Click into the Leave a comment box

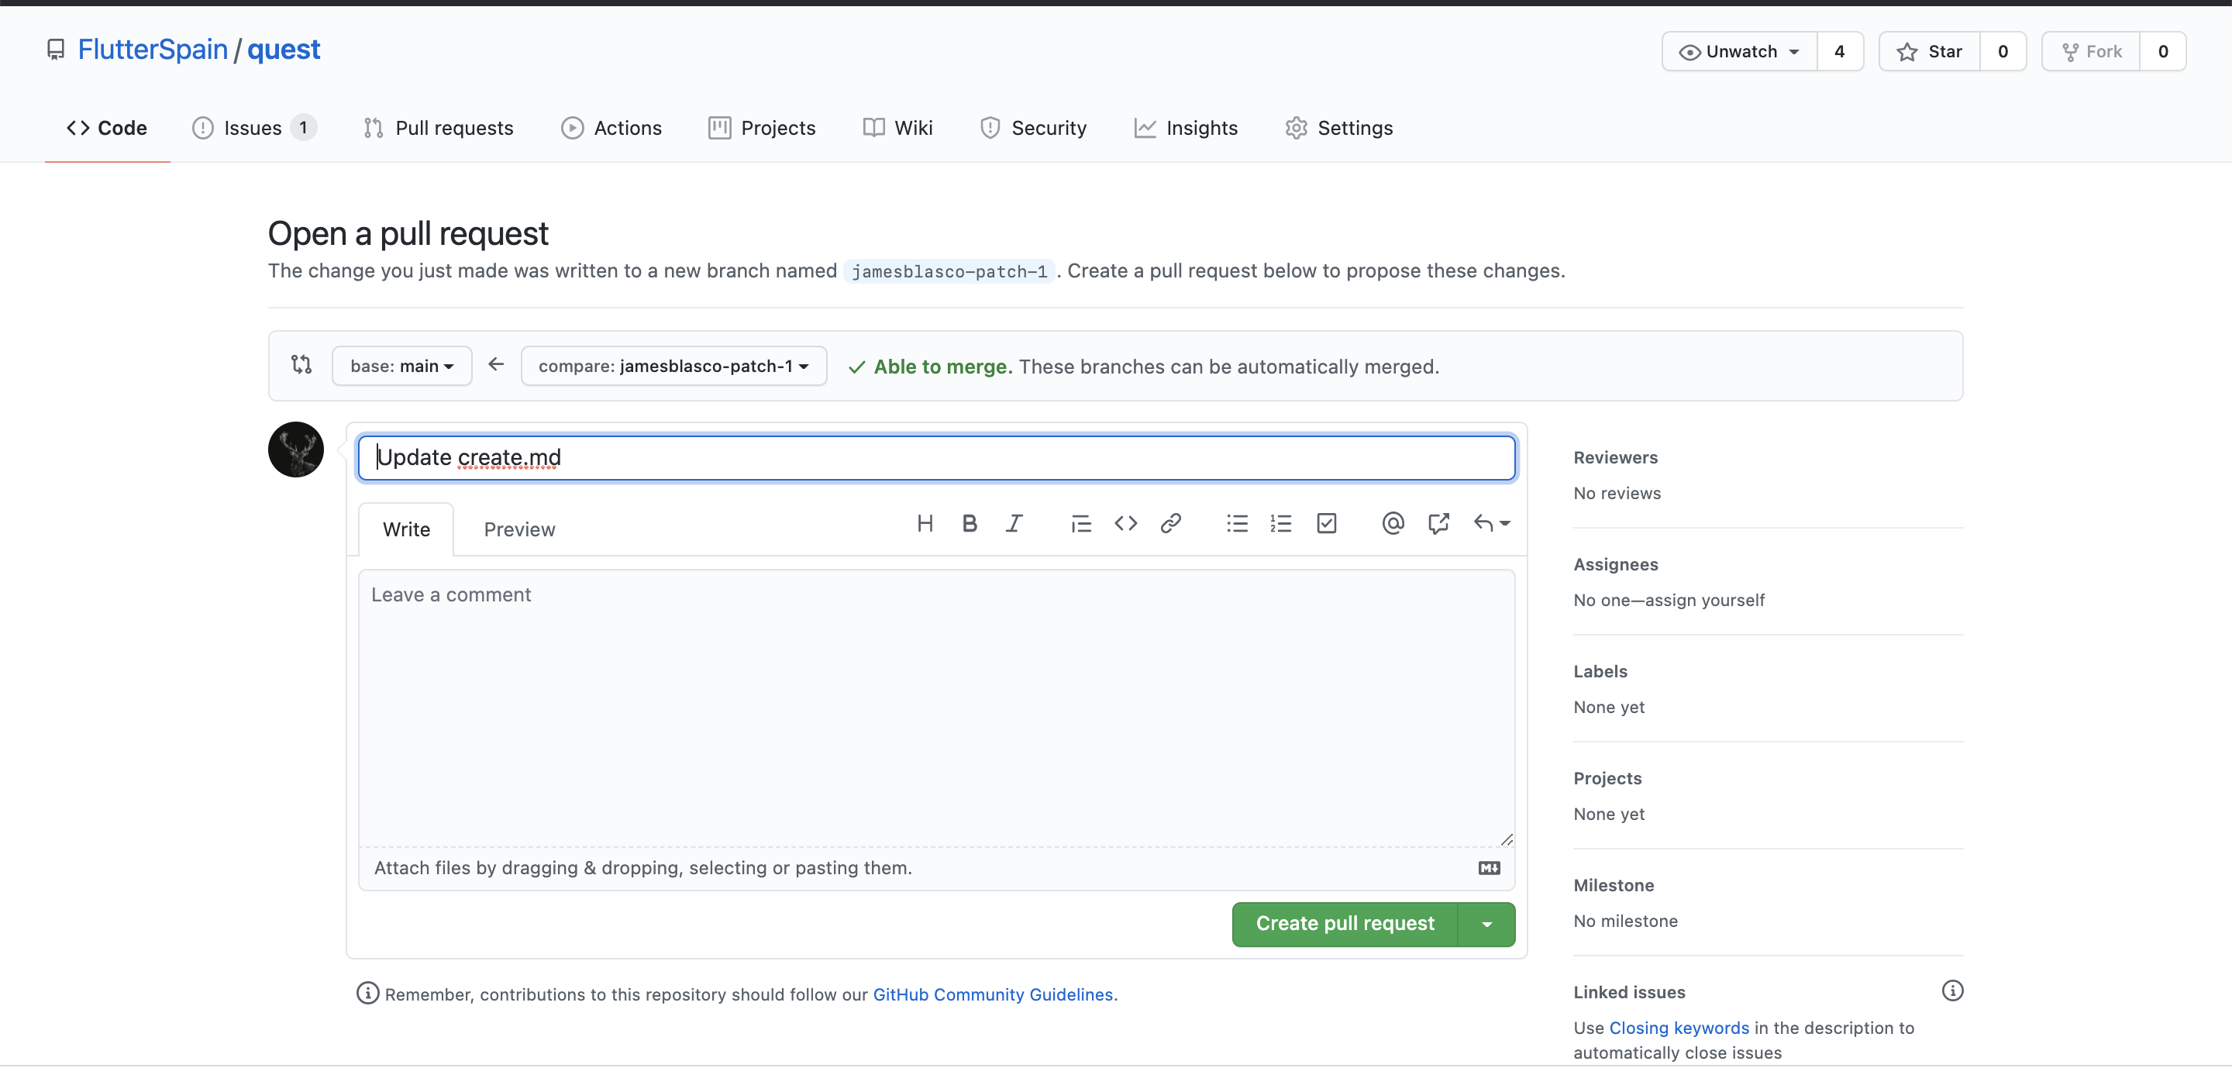pyautogui.click(x=937, y=708)
